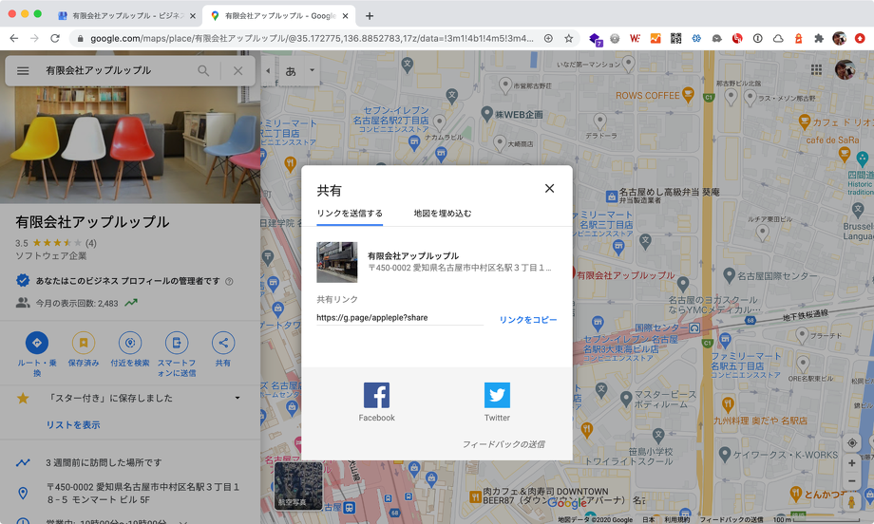Expand the スター付き saved list dropdown

click(237, 398)
